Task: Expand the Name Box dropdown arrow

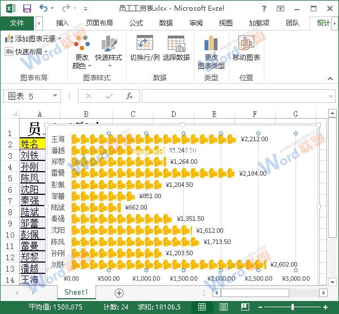Action: pos(70,97)
